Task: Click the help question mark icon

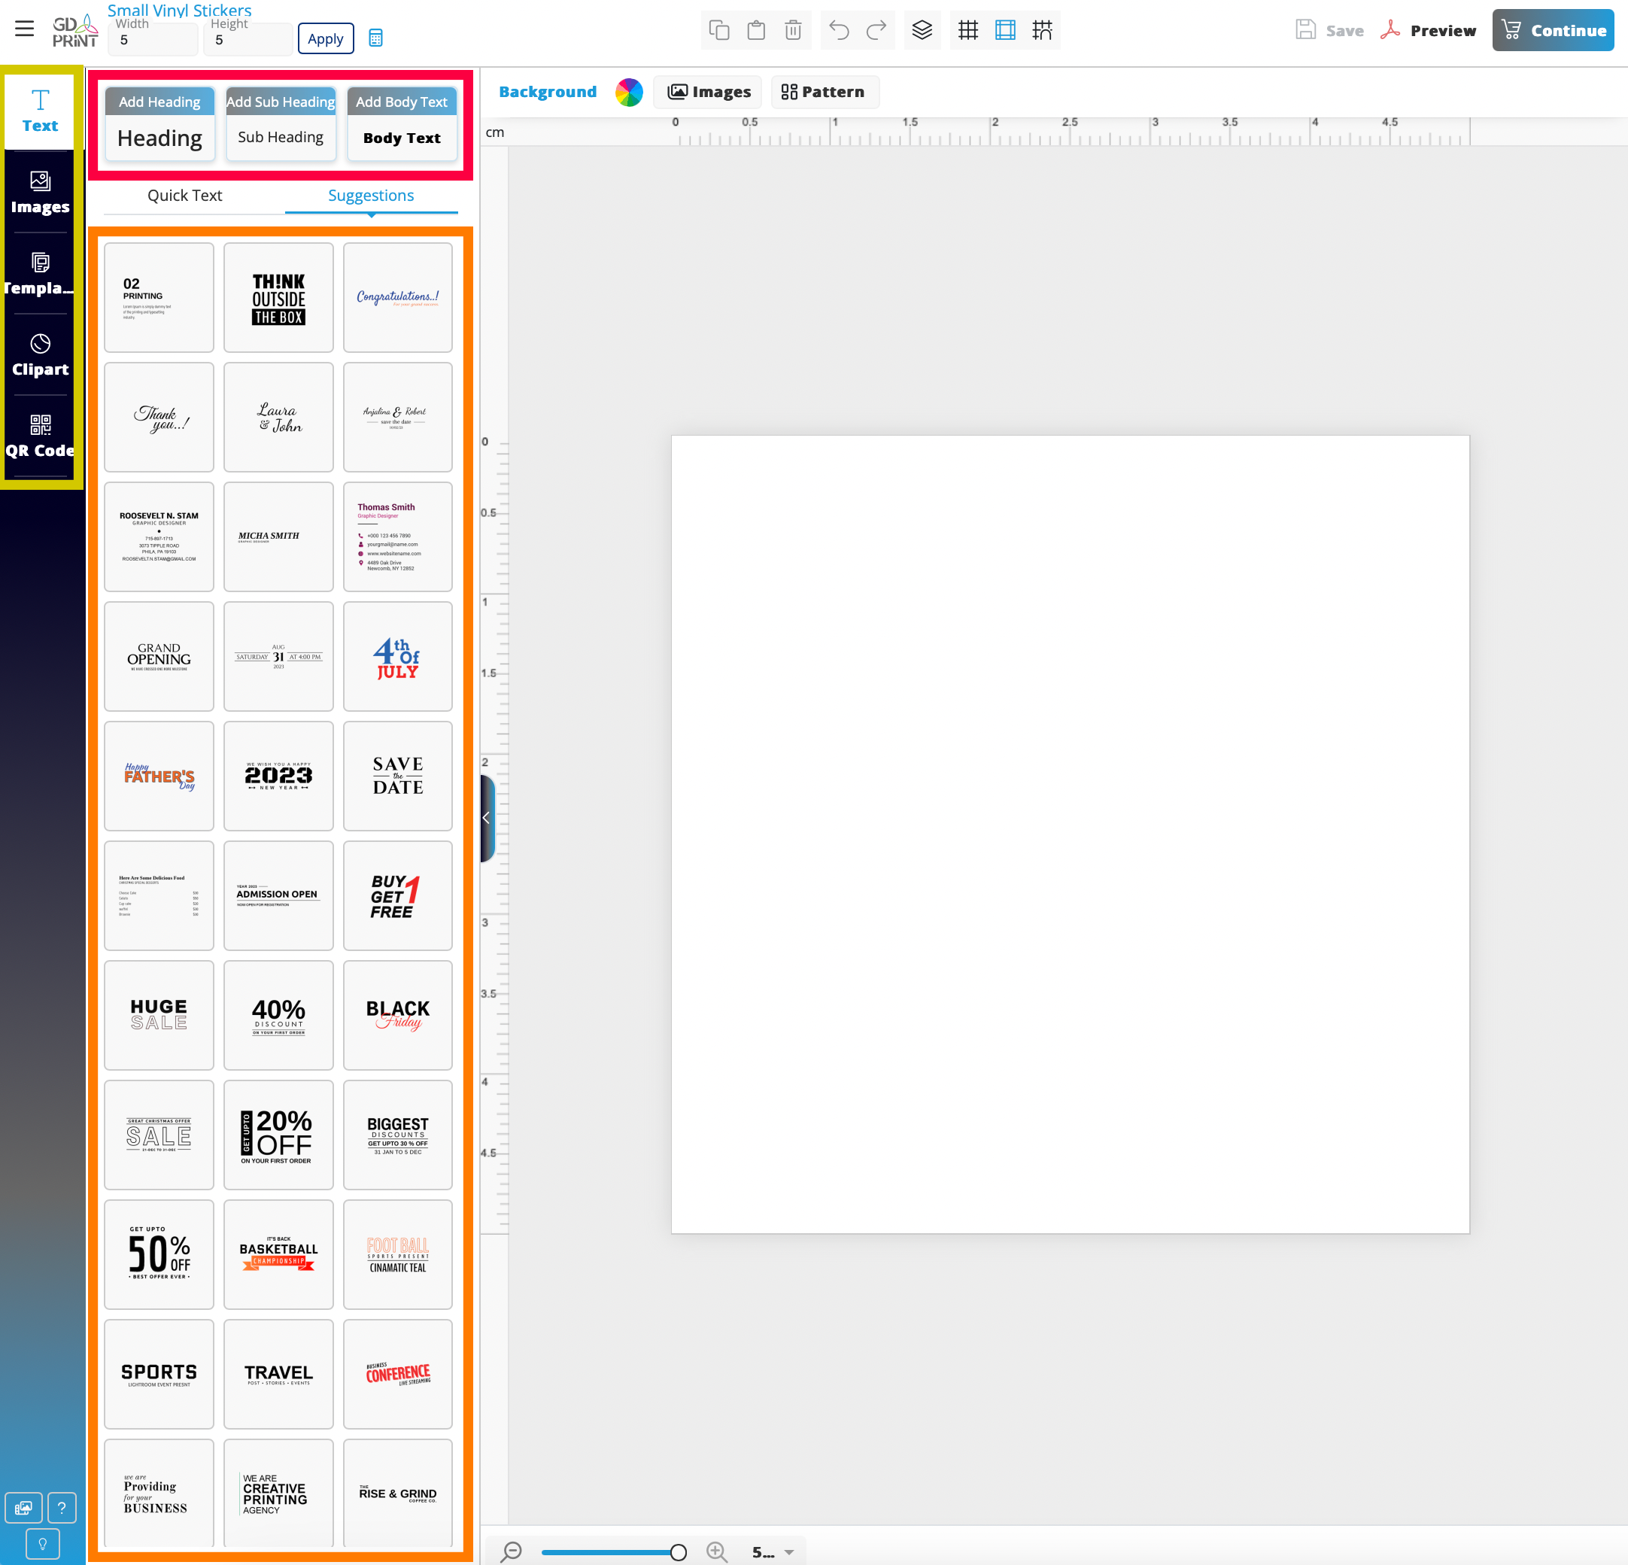Action: point(62,1507)
